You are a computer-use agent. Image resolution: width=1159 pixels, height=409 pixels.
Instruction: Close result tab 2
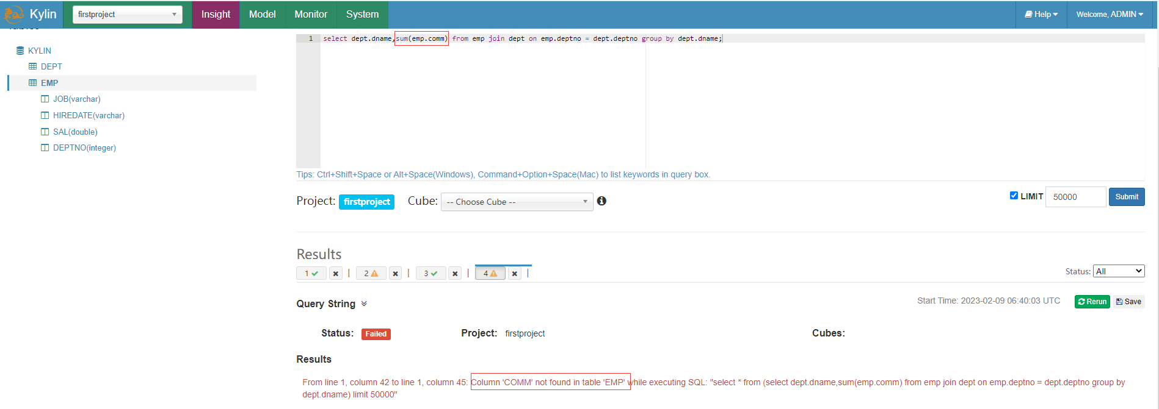click(x=396, y=274)
